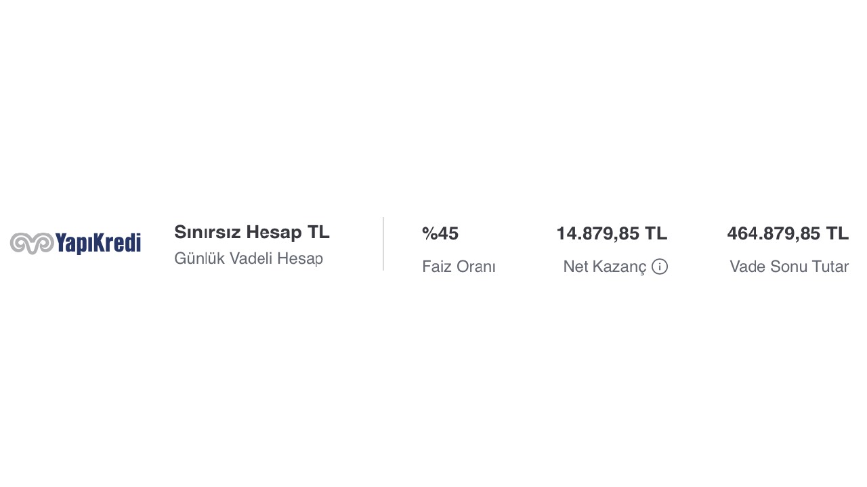Click the word Hesap in the bold title
Image resolution: width=867 pixels, height=487 pixels.
click(274, 232)
